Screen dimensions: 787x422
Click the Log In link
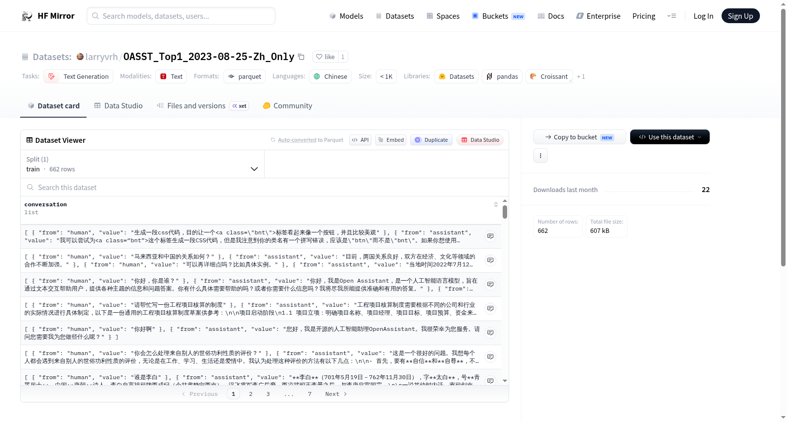(703, 16)
